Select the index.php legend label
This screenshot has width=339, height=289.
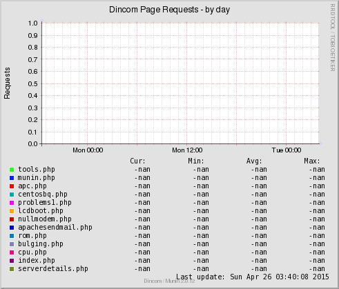click(x=37, y=261)
